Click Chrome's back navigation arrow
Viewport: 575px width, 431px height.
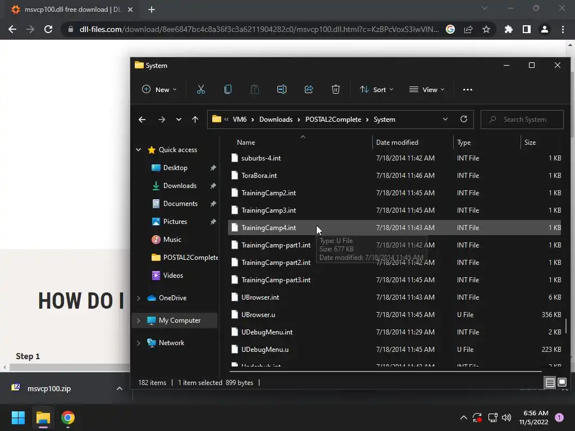click(12, 29)
